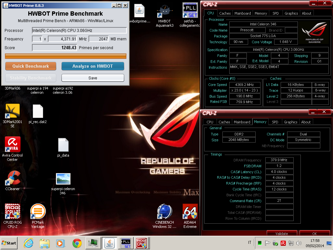Click the Multiplier value x 23.0

245,90
